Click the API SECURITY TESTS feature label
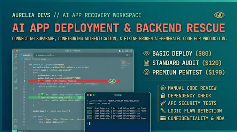237x132 pixels. click(192, 103)
